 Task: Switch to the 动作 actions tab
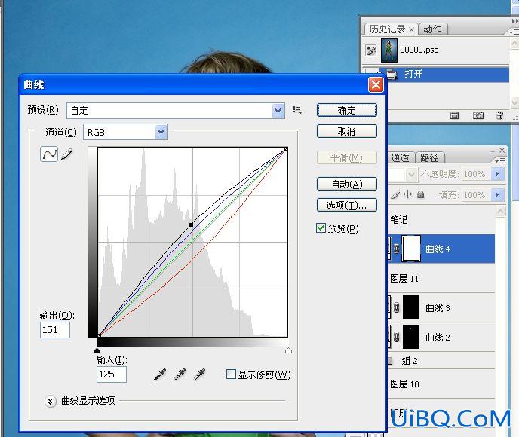coord(432,29)
